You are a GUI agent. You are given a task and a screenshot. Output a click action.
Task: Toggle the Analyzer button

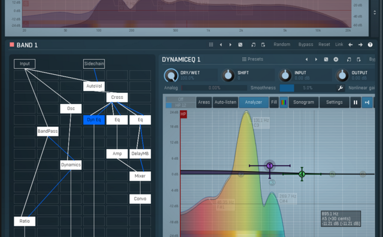point(253,102)
